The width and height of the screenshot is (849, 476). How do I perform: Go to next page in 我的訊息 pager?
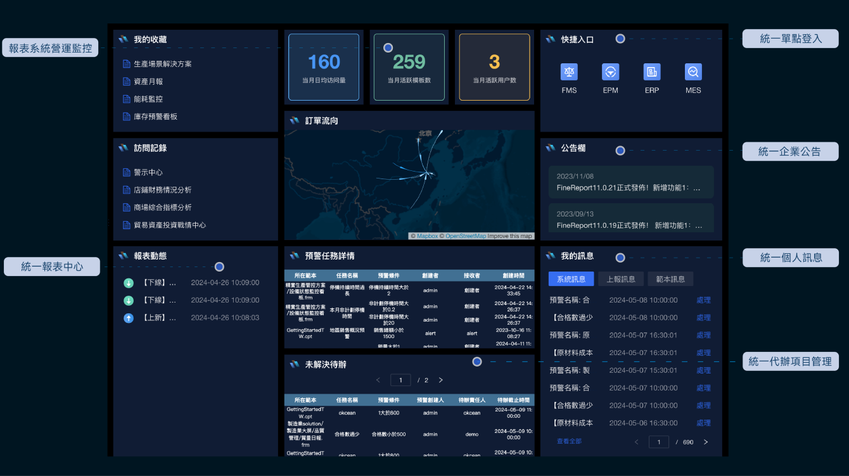pyautogui.click(x=706, y=442)
